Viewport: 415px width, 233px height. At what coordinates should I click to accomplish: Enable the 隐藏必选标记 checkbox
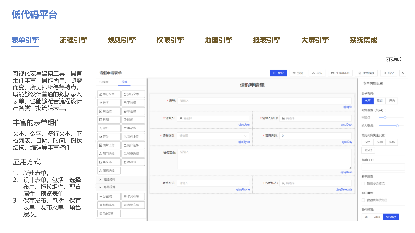[363, 183]
